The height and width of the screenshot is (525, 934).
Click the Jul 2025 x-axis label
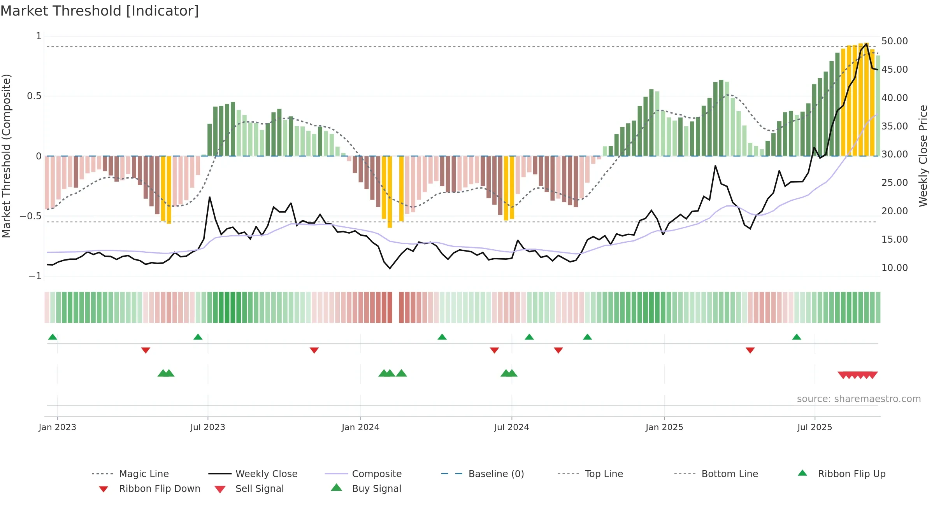coord(815,427)
